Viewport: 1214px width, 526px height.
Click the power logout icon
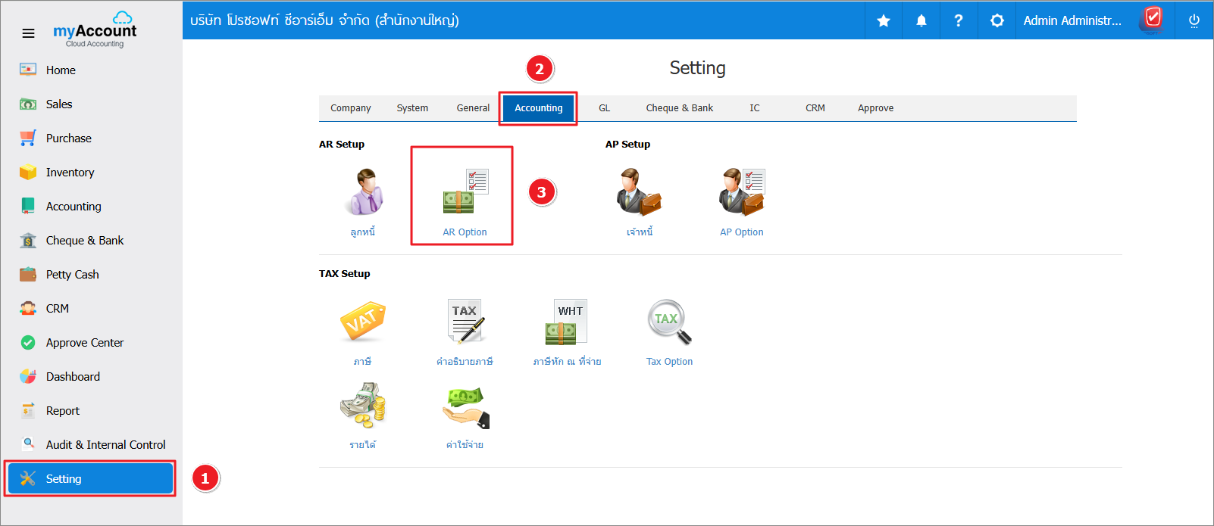[1194, 20]
